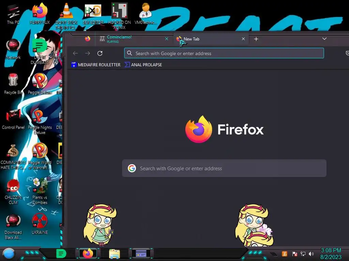
Task: Open the green document desktop shortcut
Action: pos(40,51)
